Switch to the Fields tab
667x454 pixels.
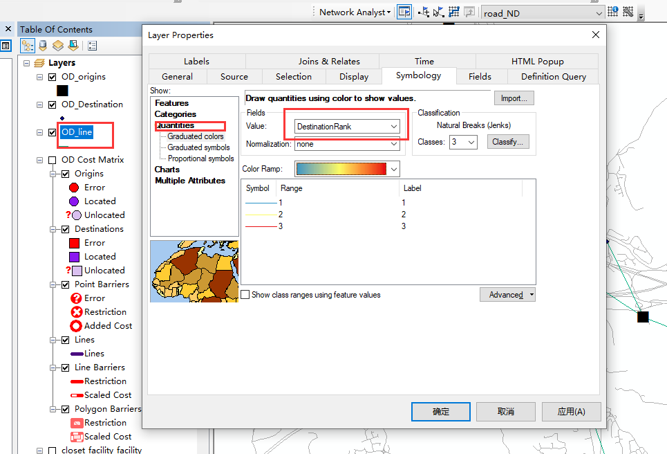click(480, 76)
